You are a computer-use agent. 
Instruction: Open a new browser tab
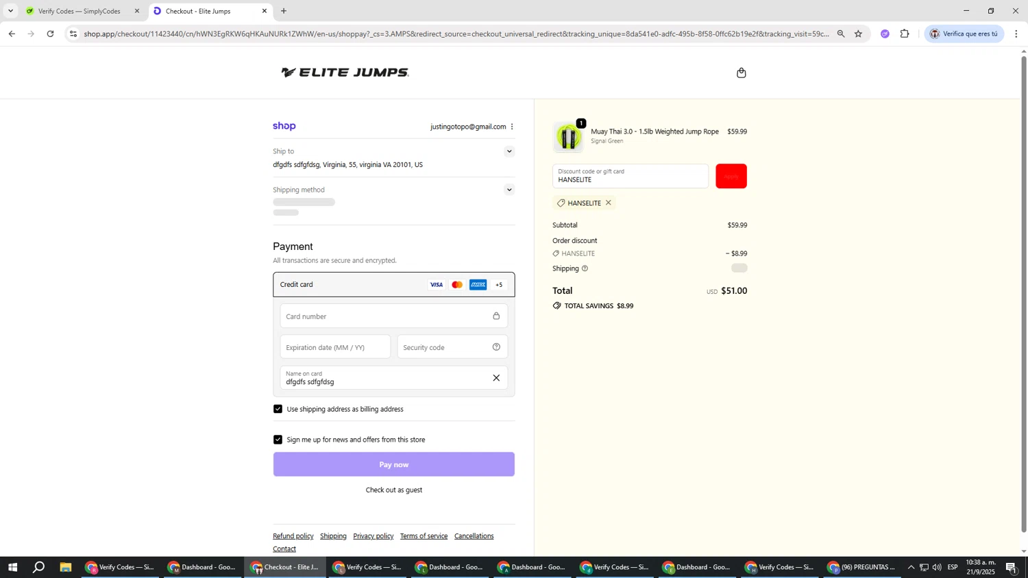point(284,11)
